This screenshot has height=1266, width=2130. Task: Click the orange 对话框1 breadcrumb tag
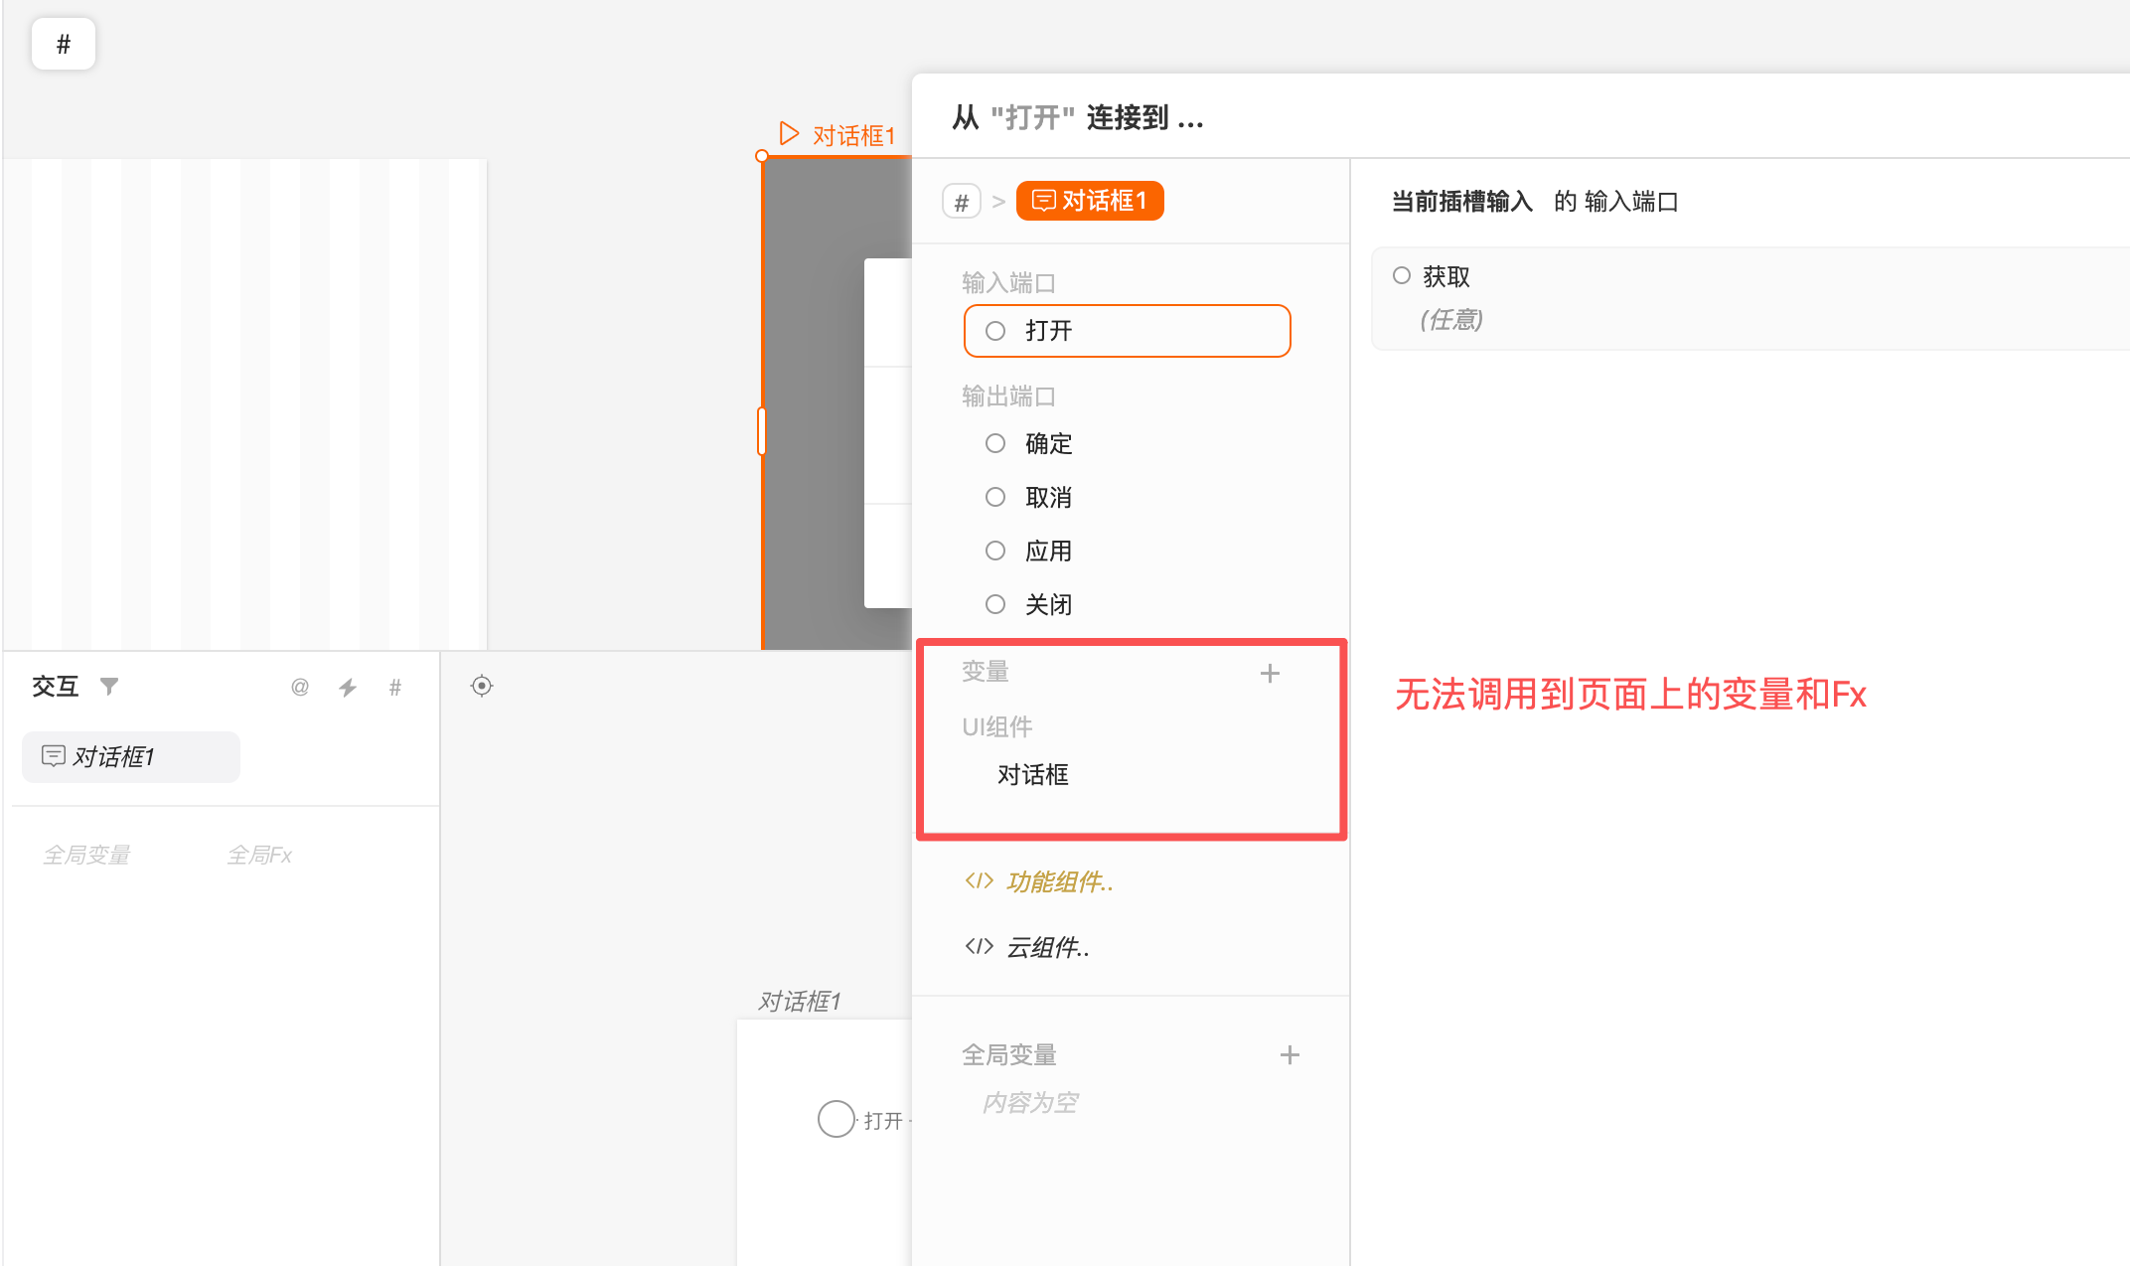point(1089,201)
